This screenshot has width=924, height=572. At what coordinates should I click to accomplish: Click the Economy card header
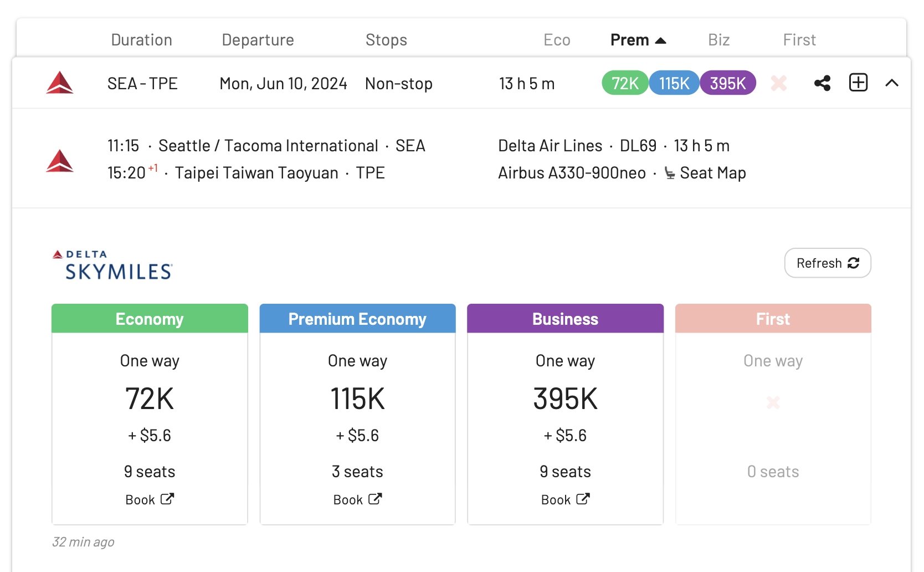pyautogui.click(x=150, y=319)
